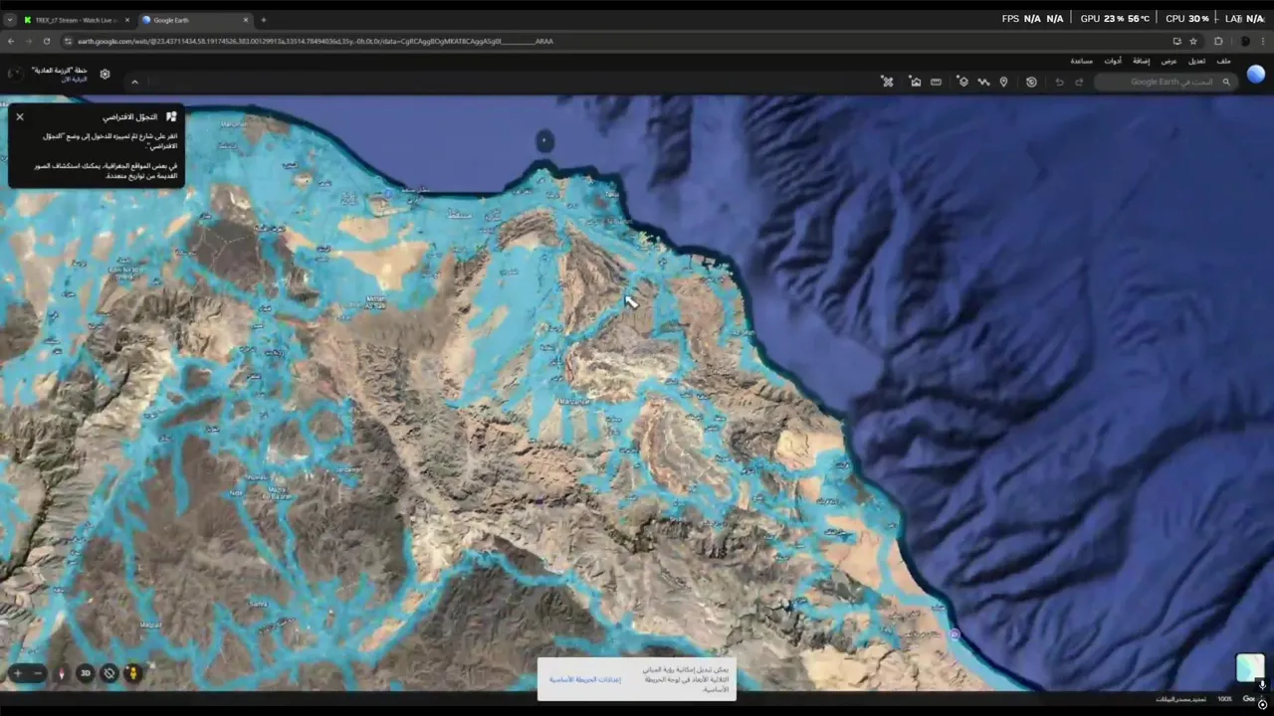Screen dimensions: 1274x716
Task: Click the project title label in header
Action: 59,70
